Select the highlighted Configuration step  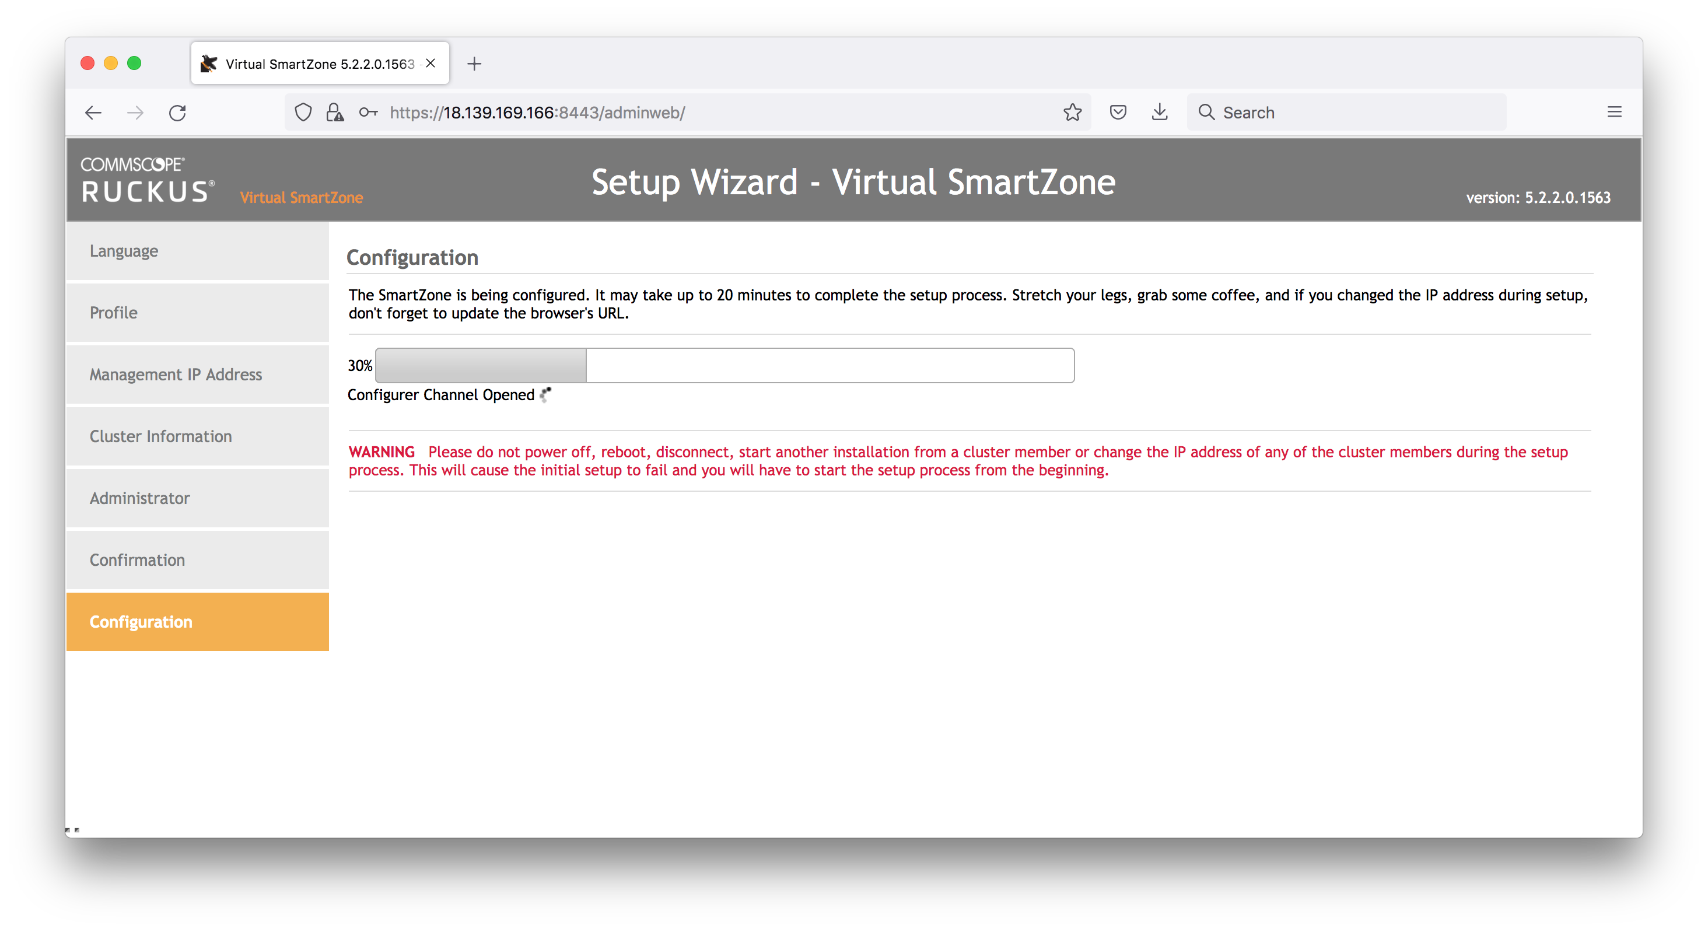click(198, 622)
